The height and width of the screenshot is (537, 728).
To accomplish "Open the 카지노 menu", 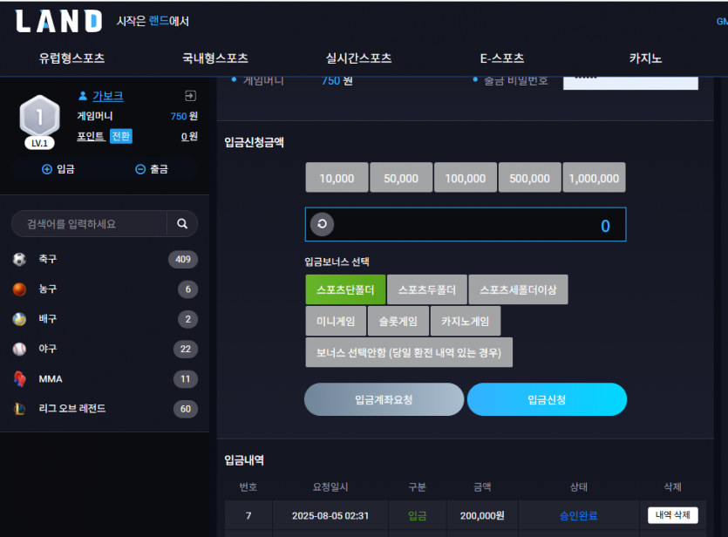I will tap(645, 58).
